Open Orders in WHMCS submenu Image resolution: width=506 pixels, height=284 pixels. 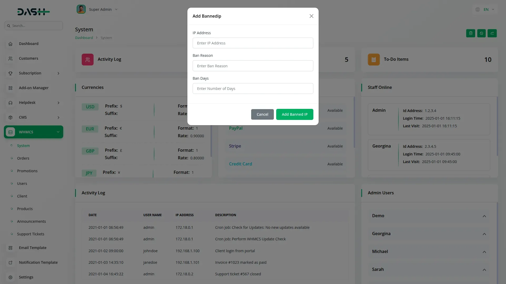click(x=23, y=158)
